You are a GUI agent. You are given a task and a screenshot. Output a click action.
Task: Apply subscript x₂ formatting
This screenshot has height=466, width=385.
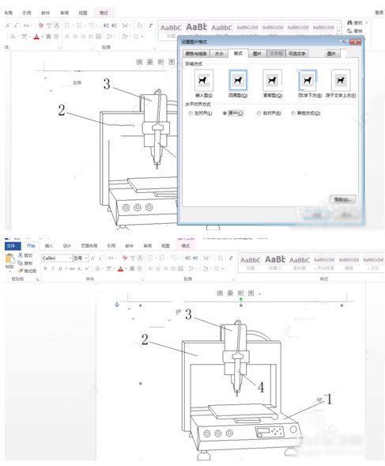80,269
